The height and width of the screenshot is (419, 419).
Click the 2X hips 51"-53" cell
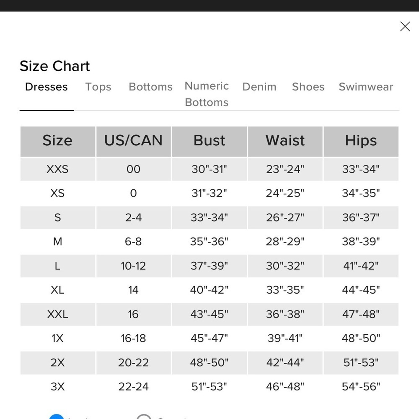pyautogui.click(x=361, y=362)
